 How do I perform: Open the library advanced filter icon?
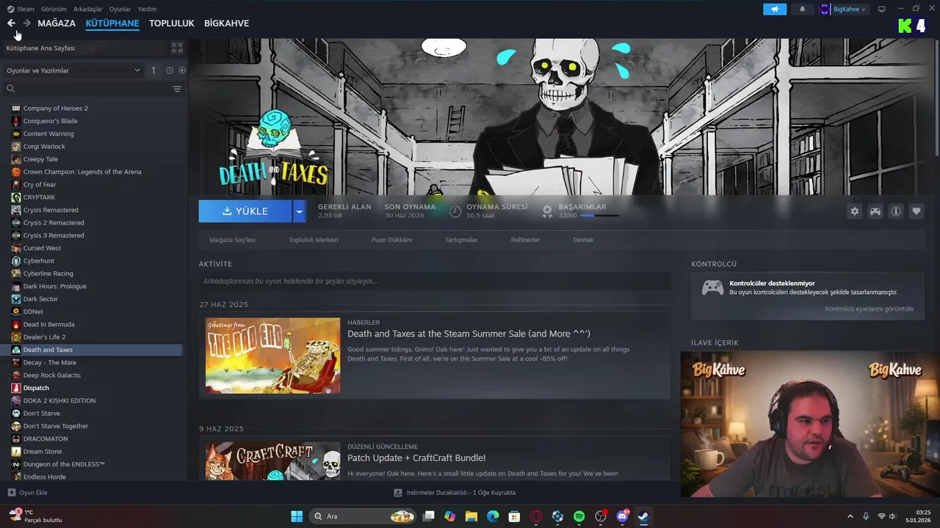coord(177,89)
